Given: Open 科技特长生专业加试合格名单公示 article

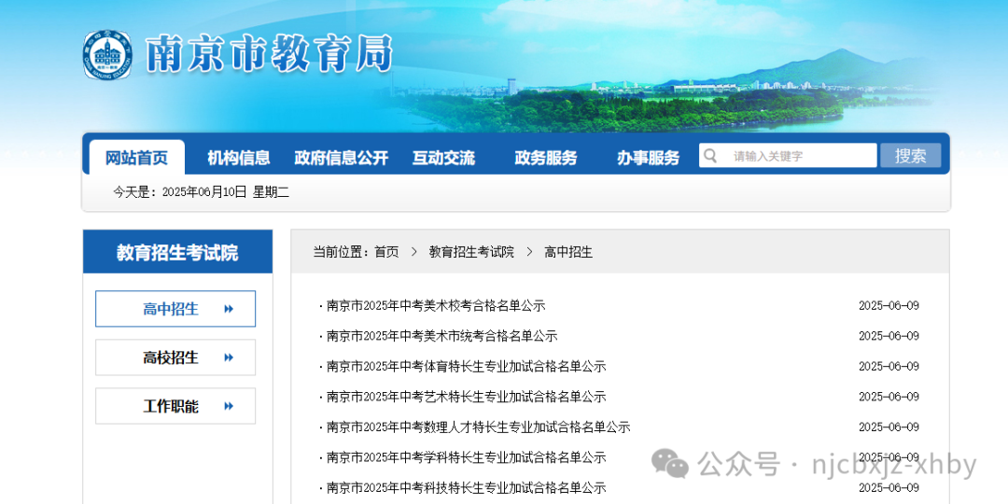Looking at the screenshot, I should (x=466, y=488).
